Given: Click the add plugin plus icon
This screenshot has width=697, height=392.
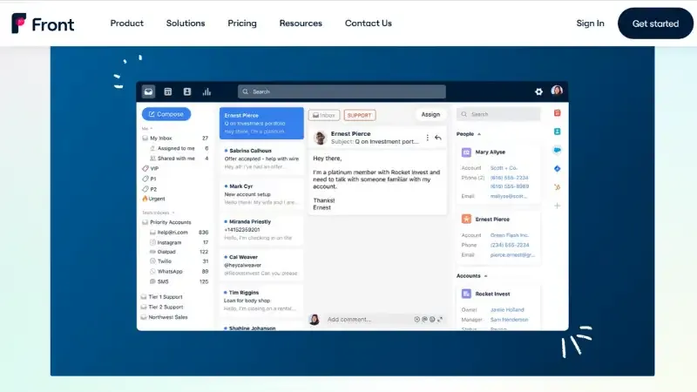Looking at the screenshot, I should [557, 206].
